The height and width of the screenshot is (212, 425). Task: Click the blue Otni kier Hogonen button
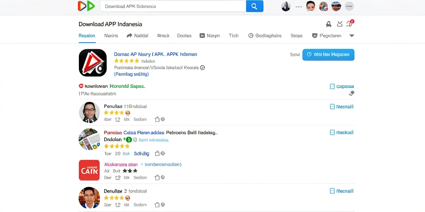tap(328, 55)
